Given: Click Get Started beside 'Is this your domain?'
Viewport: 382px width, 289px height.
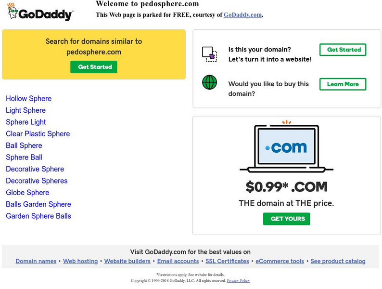Looking at the screenshot, I should coord(343,50).
